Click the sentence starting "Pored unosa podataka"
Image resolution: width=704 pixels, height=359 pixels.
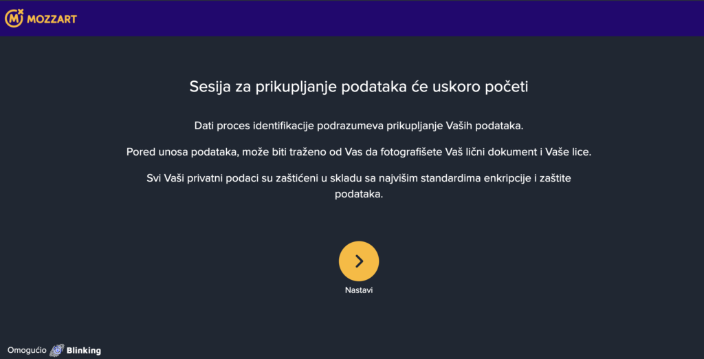pyautogui.click(x=359, y=152)
